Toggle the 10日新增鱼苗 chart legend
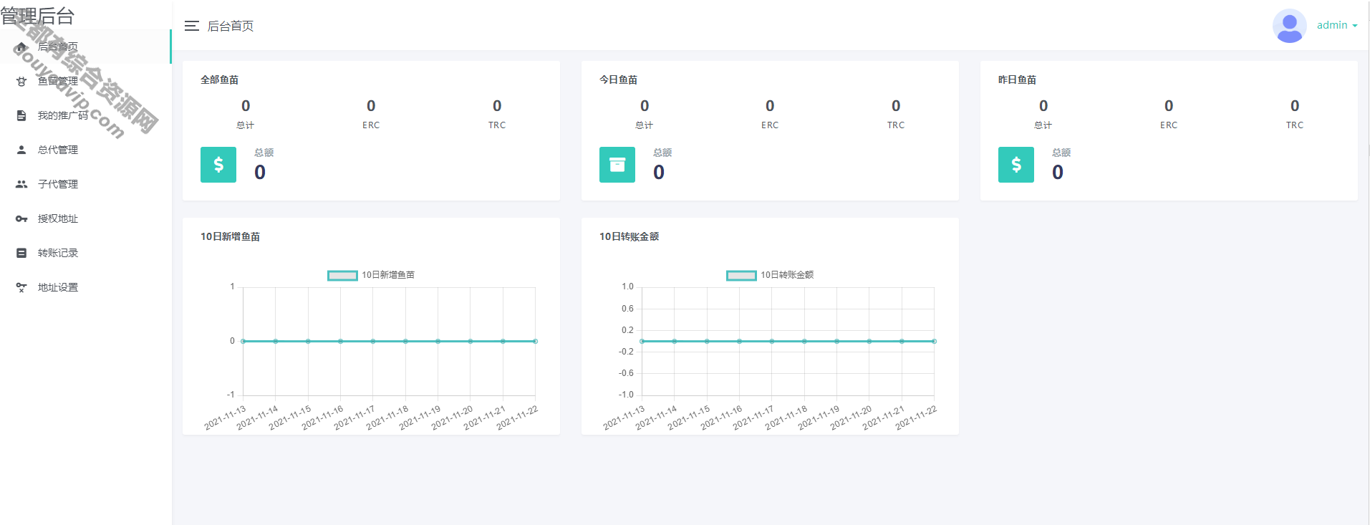This screenshot has width=1370, height=525. point(371,275)
